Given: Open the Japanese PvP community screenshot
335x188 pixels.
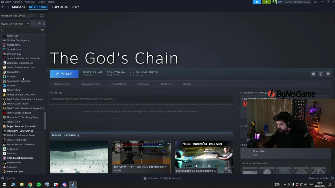Looking at the screenshot, I should [x=141, y=157].
